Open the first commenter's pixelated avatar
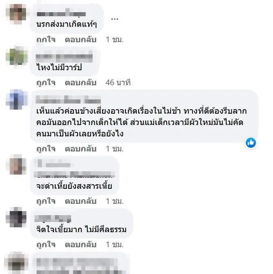This screenshot has width=273, height=274. 16,14
